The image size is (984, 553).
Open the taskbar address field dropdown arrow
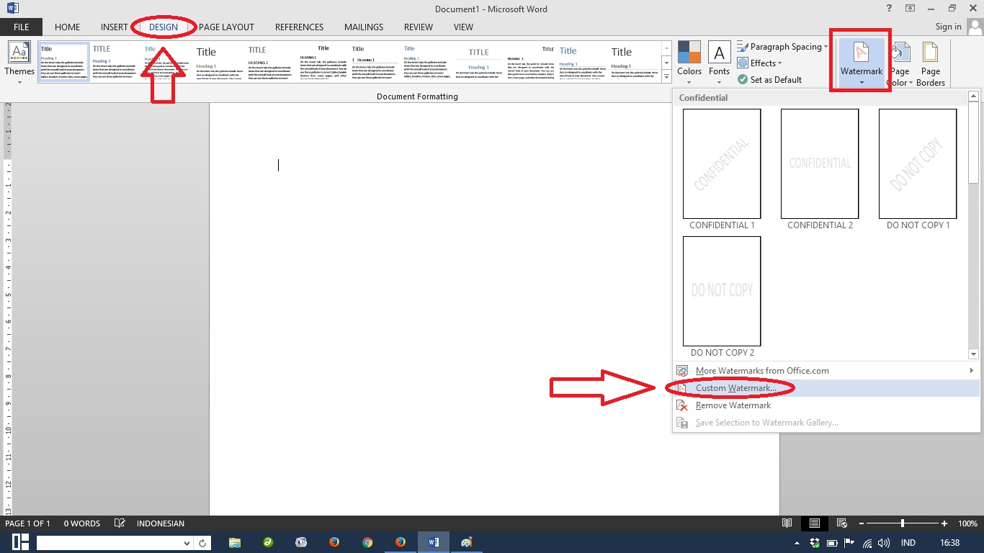[187, 544]
